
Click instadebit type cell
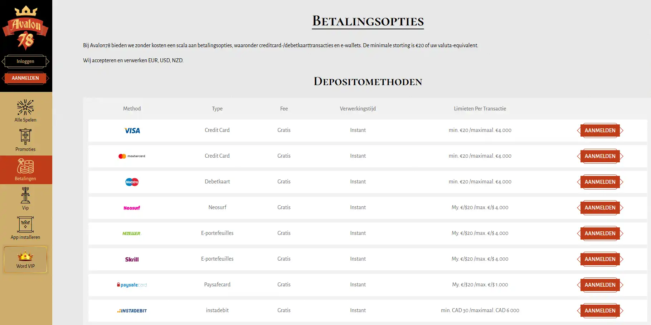217,310
